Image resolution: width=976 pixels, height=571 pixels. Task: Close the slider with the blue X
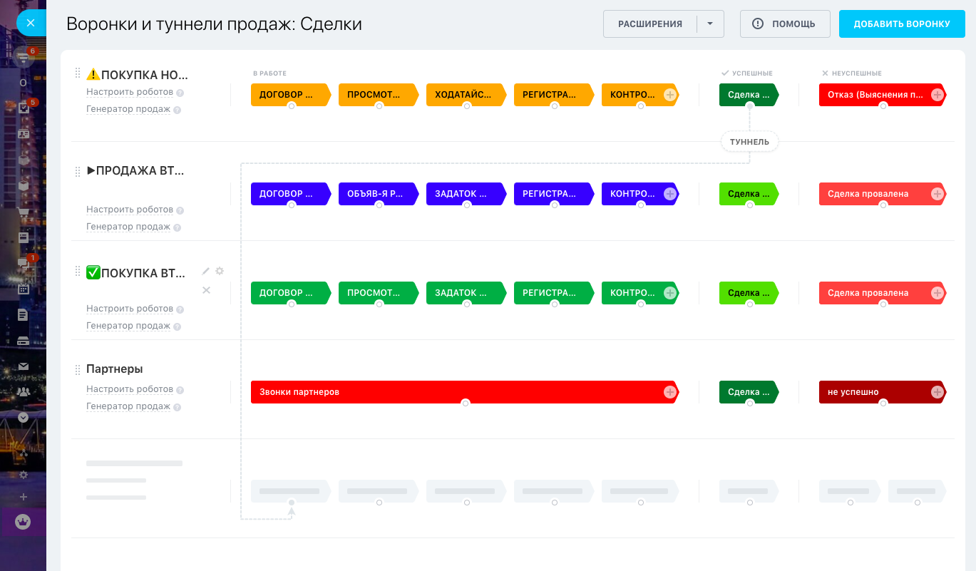pos(30,23)
